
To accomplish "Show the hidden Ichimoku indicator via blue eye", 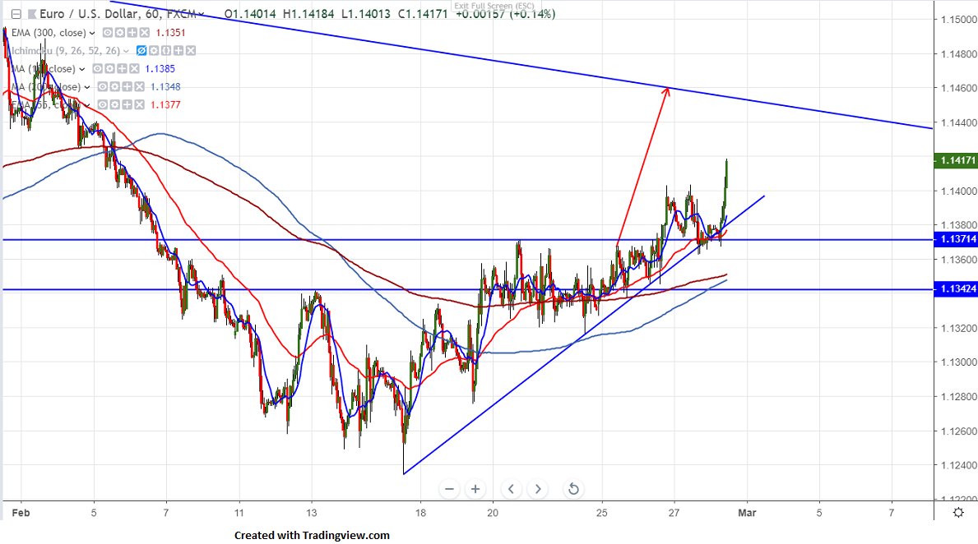I will [141, 51].
